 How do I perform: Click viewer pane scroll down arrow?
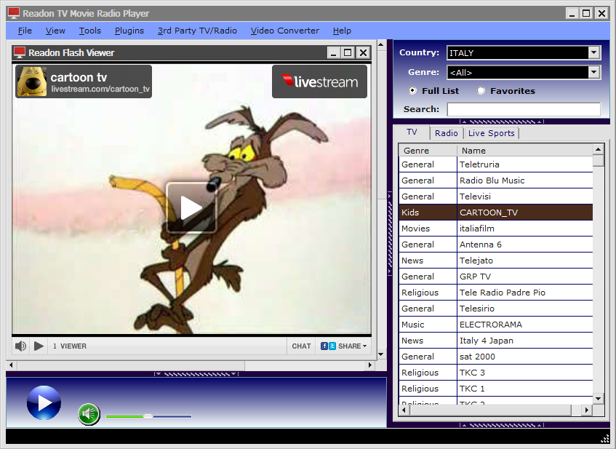tap(380, 354)
